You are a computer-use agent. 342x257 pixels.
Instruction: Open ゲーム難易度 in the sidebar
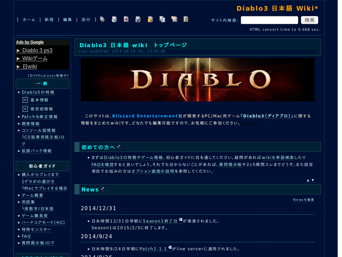[35, 216]
